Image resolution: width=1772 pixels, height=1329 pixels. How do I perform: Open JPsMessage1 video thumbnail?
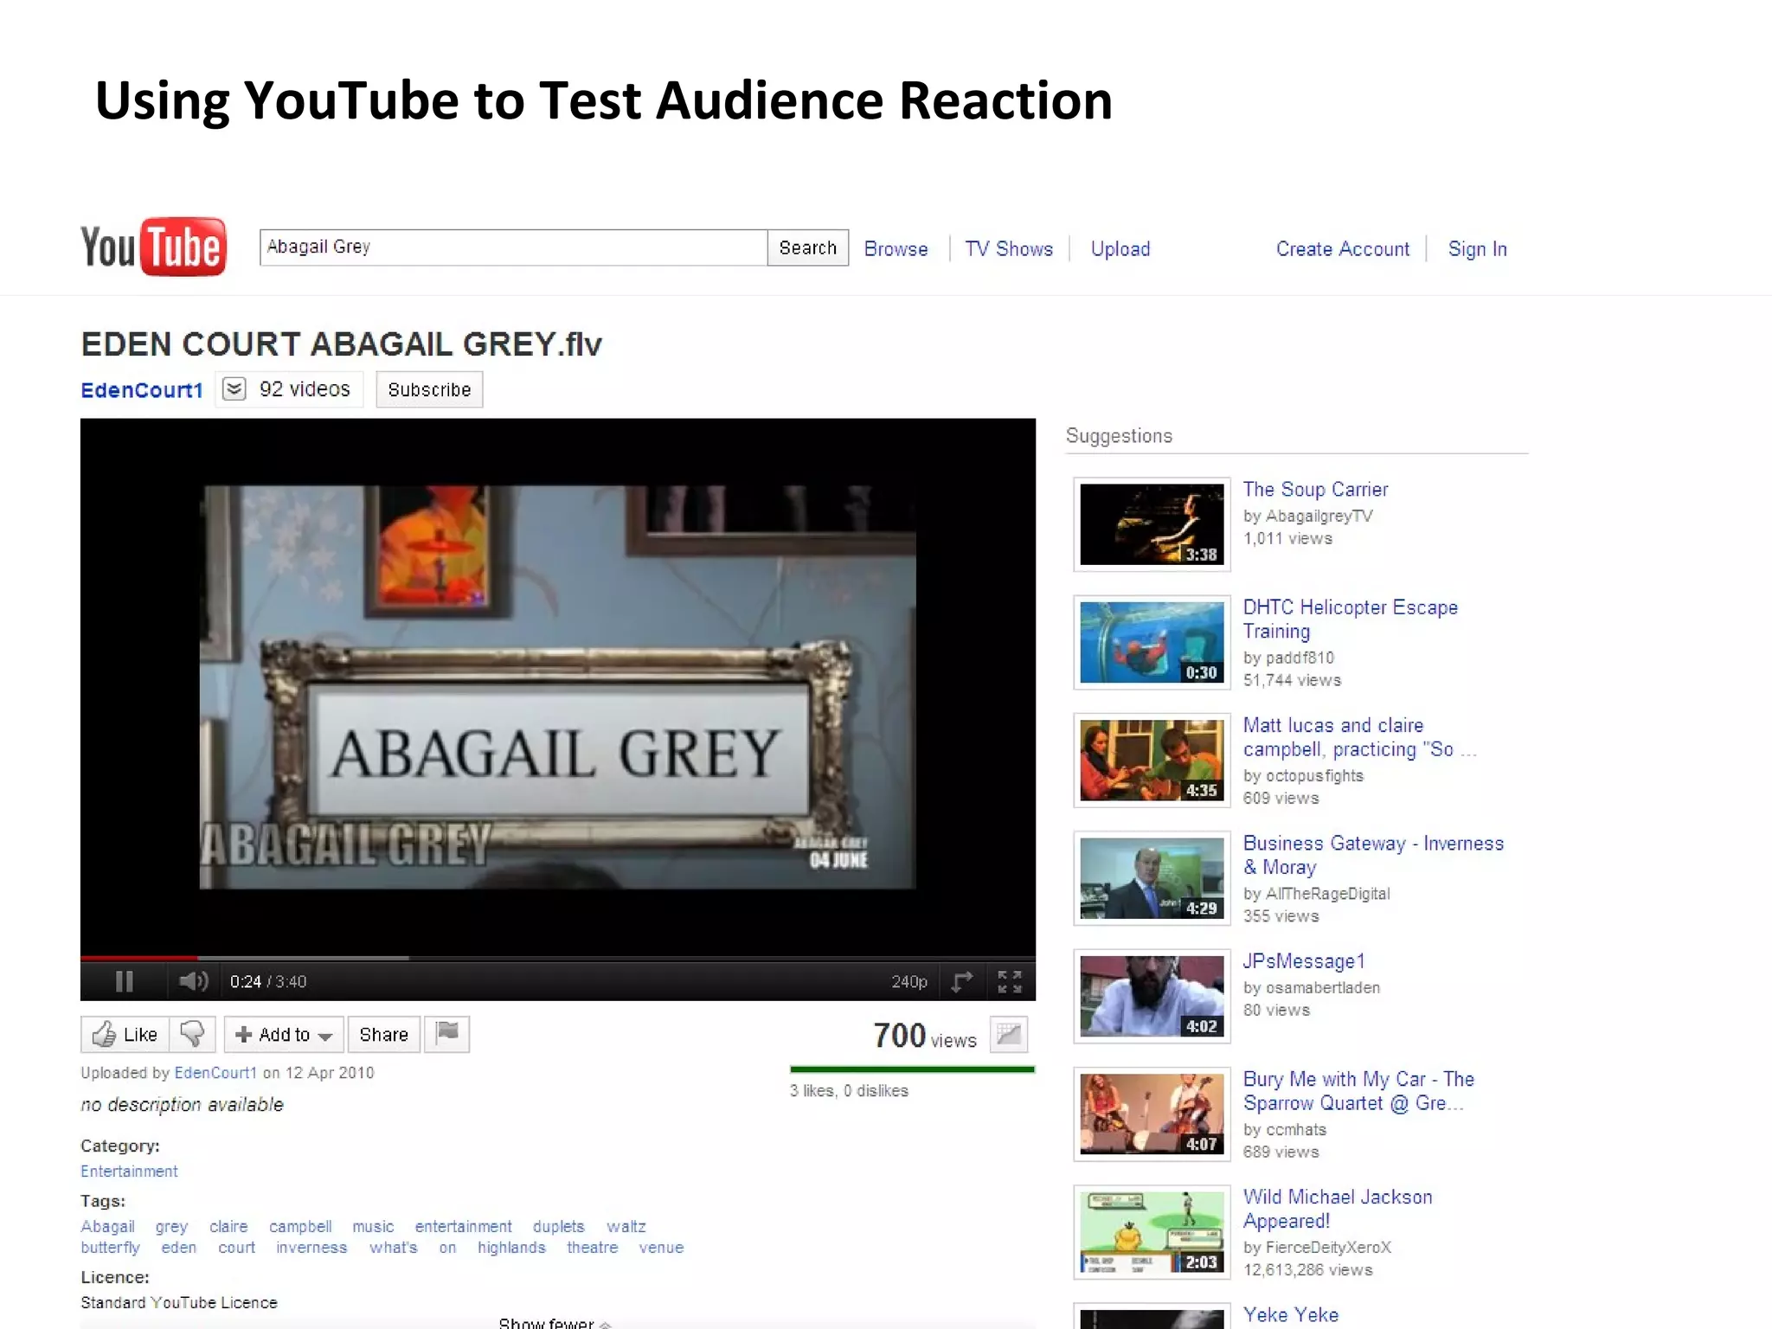click(x=1152, y=996)
